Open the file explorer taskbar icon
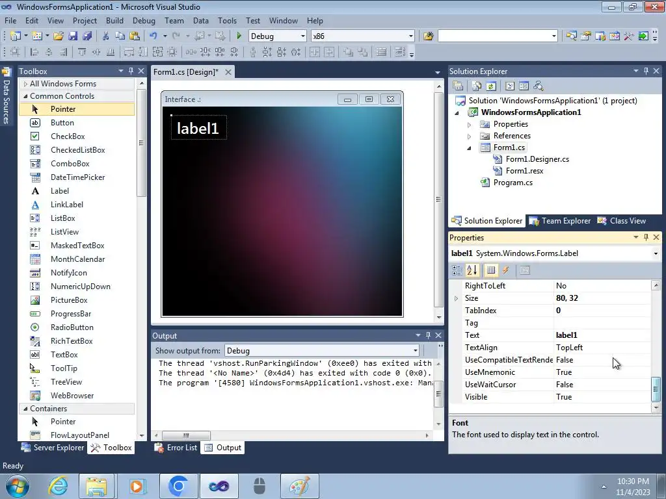The width and height of the screenshot is (666, 499). (96, 486)
